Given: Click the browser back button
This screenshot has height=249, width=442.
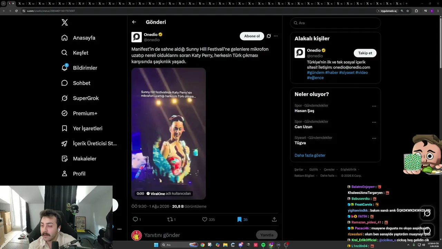Looking at the screenshot, I should (4, 11).
